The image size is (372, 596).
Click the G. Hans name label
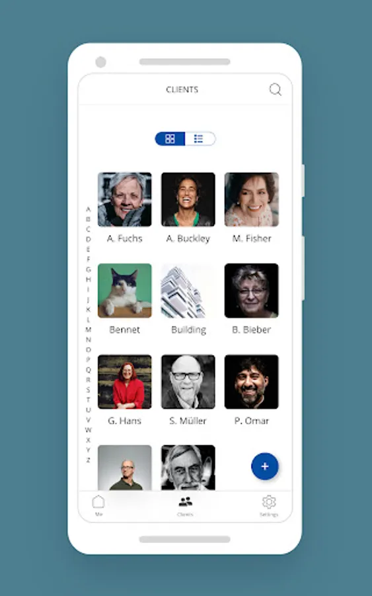coord(125,421)
